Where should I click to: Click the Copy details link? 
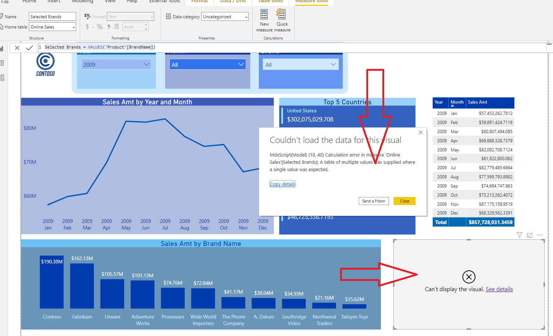tap(283, 184)
